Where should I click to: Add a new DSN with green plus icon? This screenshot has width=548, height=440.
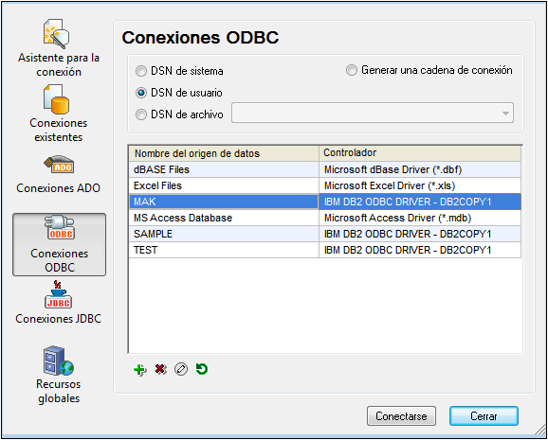[x=140, y=370]
